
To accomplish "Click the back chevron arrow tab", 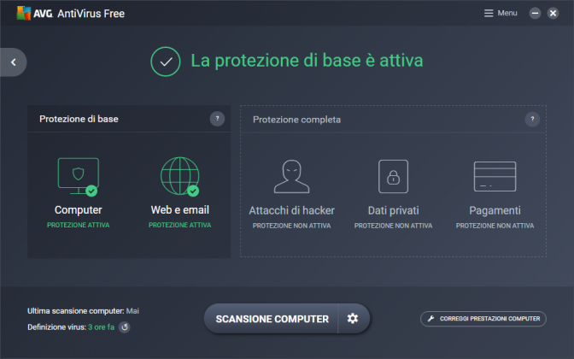I will [14, 62].
